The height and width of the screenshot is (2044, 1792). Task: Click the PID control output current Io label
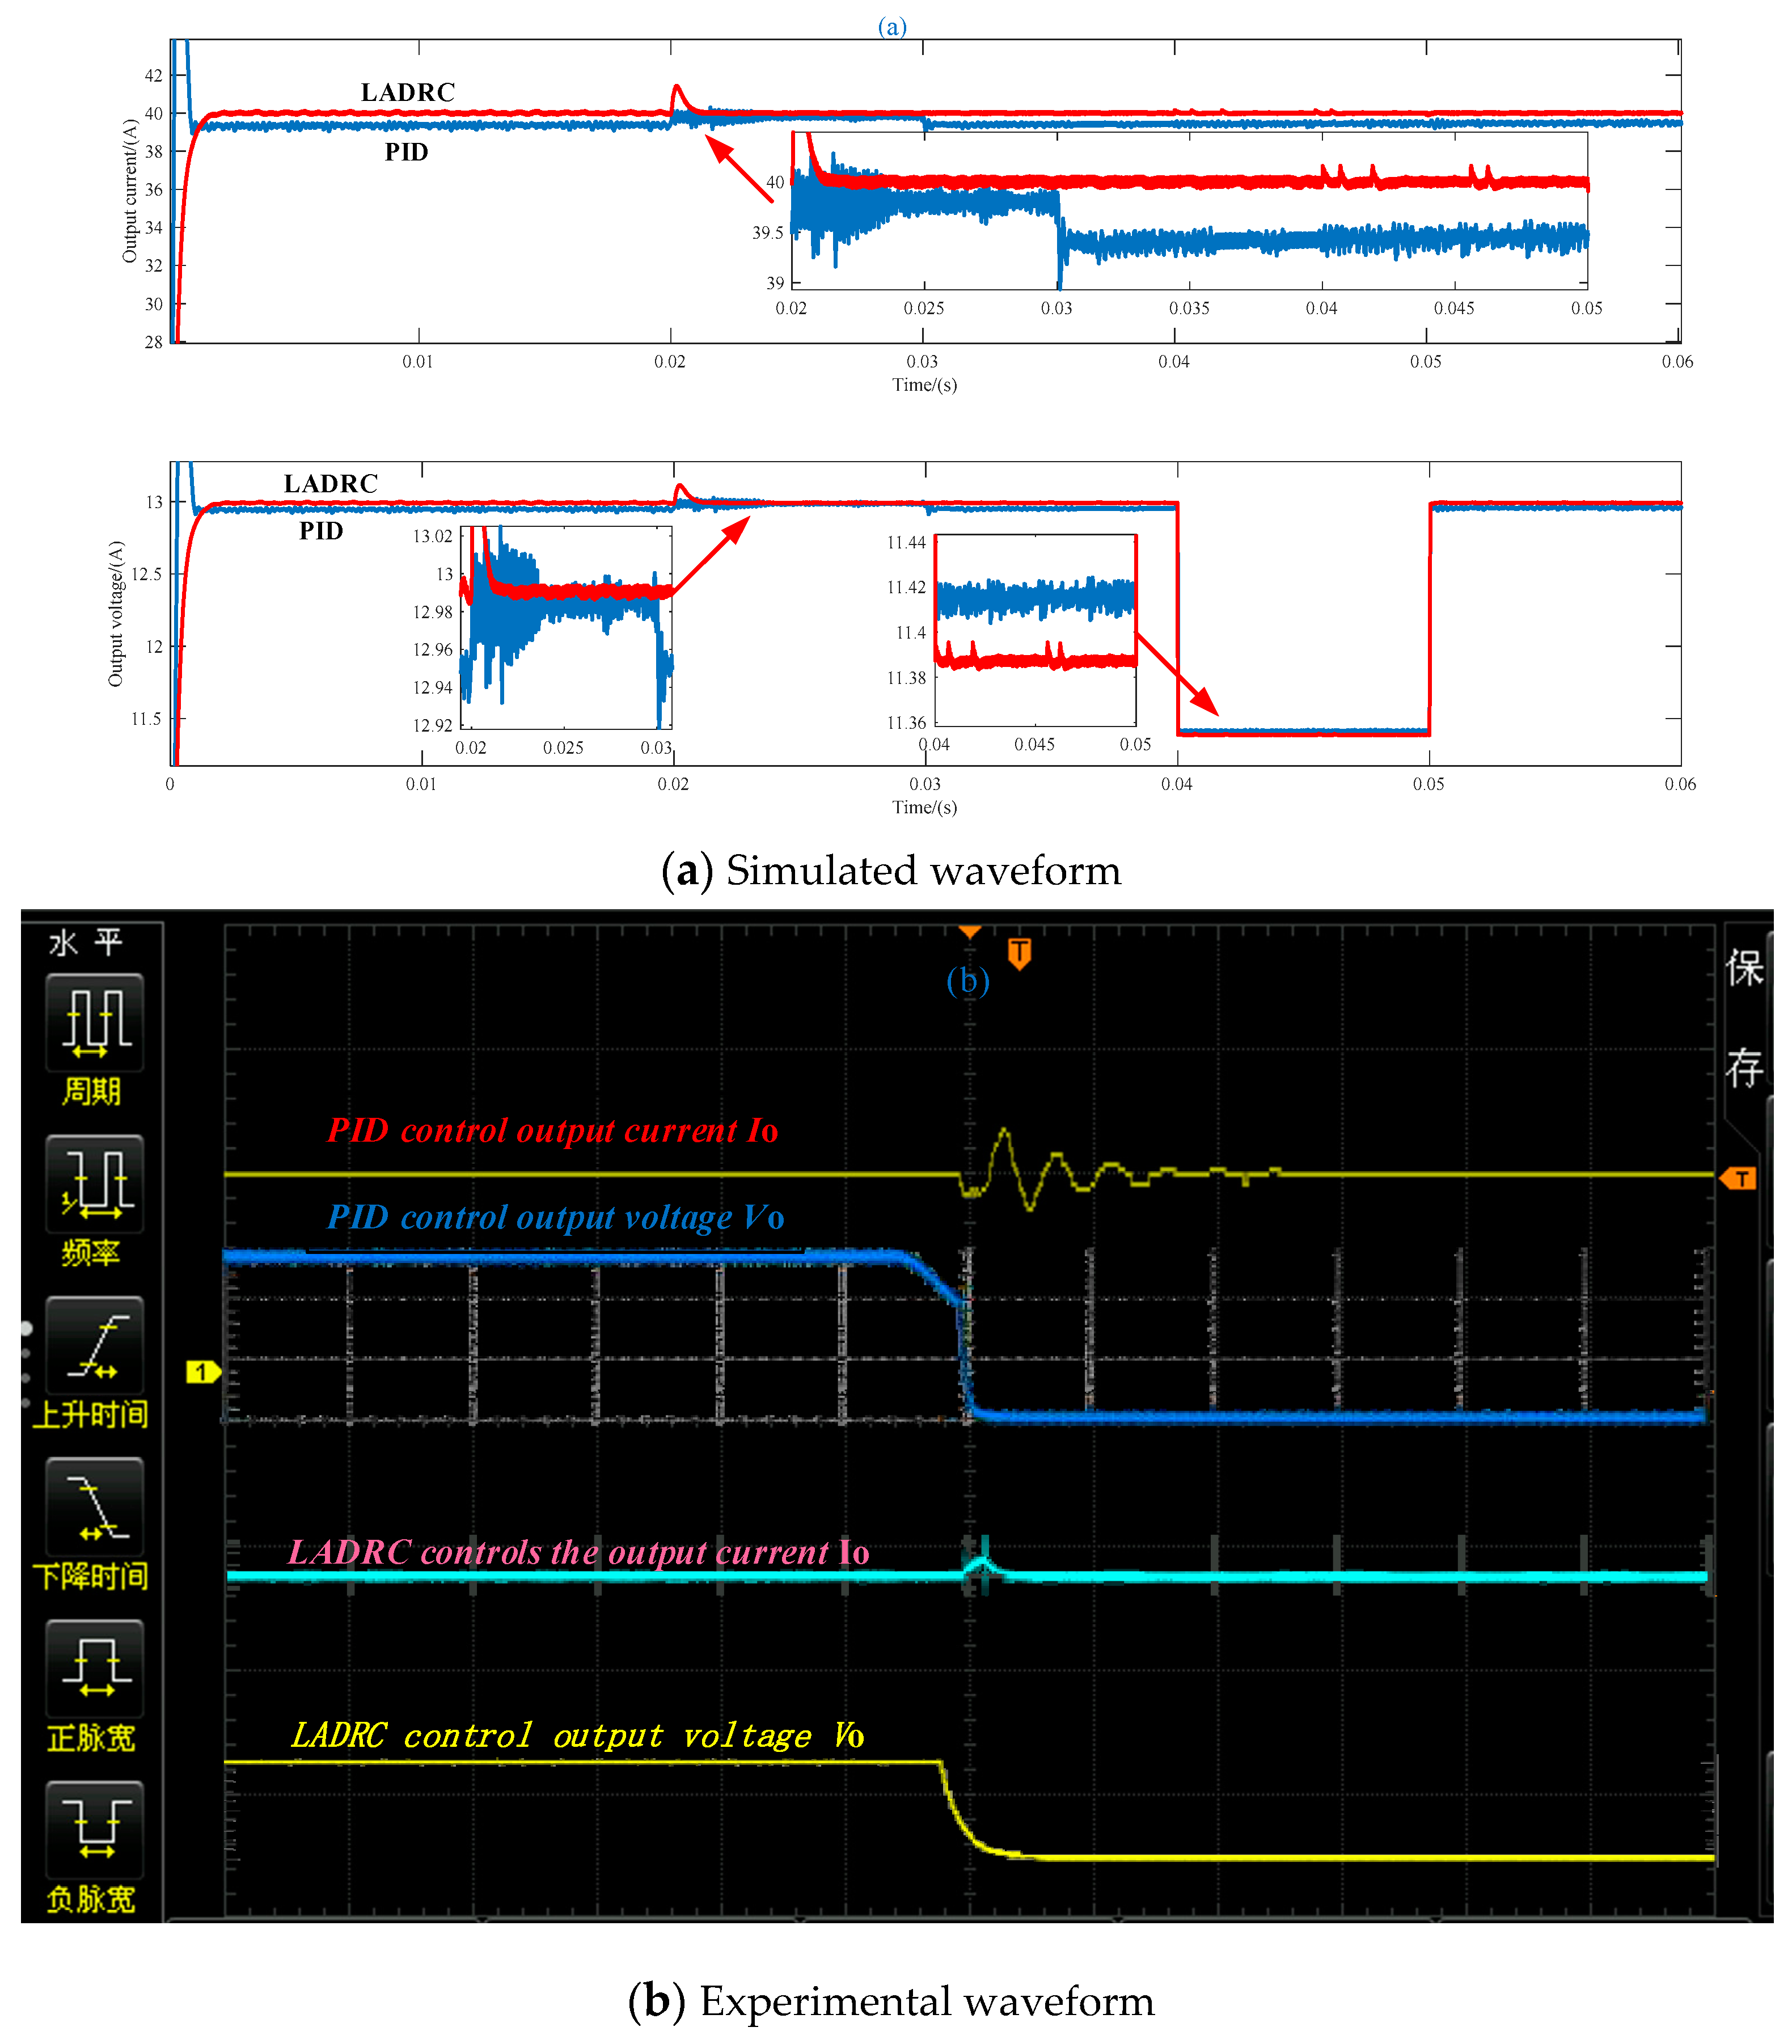tap(552, 1131)
